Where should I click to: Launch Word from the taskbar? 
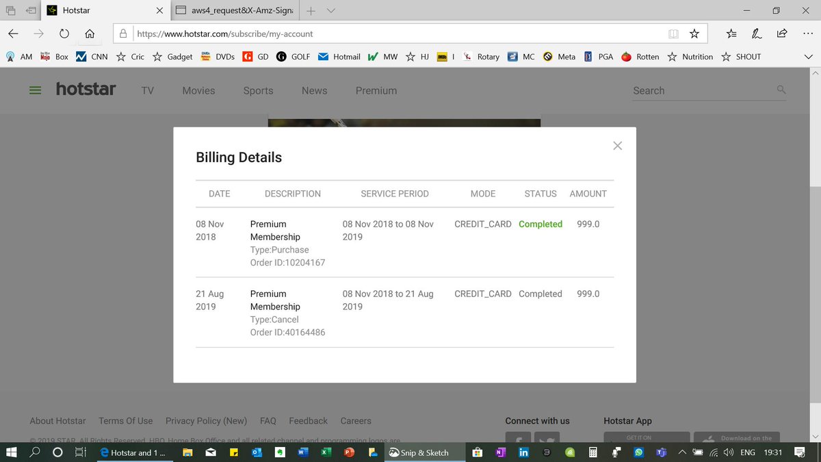(302, 452)
